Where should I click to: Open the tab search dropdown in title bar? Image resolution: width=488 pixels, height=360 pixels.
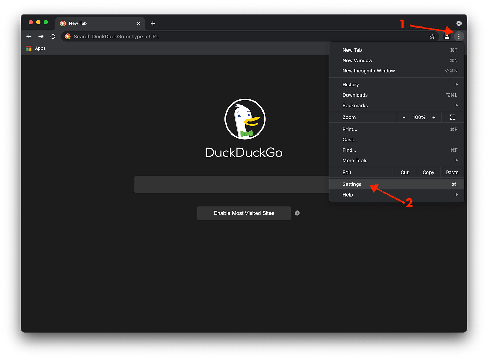click(x=459, y=23)
